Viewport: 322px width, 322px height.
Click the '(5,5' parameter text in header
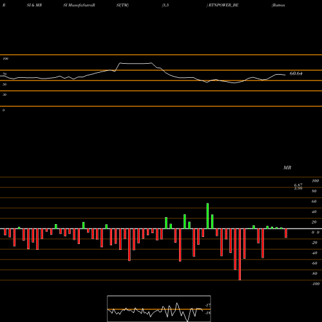coord(166,5)
